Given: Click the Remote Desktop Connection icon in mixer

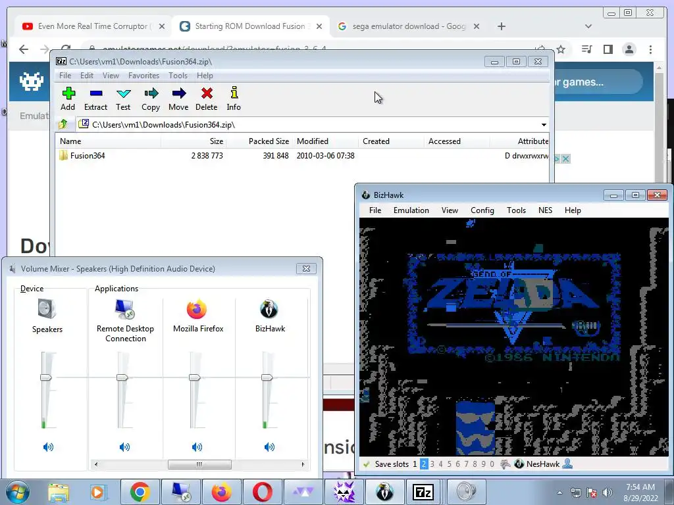Looking at the screenshot, I should coord(124,309).
